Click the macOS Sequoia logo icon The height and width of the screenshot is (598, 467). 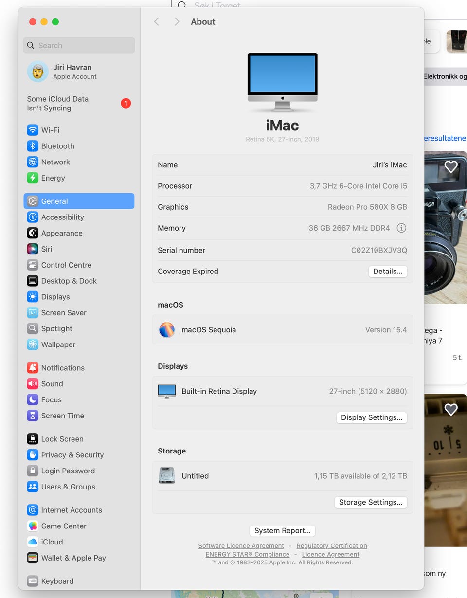tap(167, 329)
